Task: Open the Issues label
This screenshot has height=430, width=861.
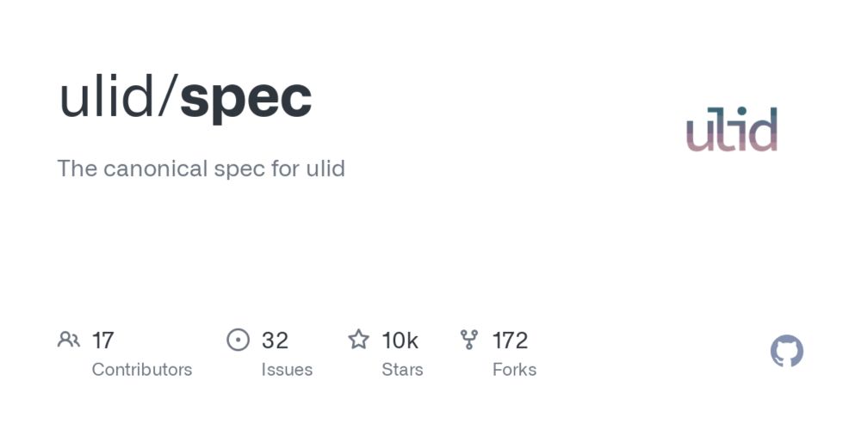Action: (287, 370)
